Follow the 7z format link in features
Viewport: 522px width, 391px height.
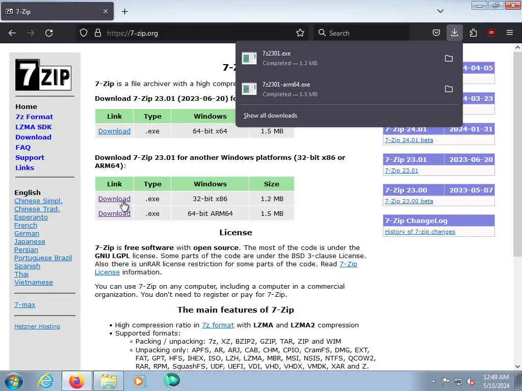[218, 325]
